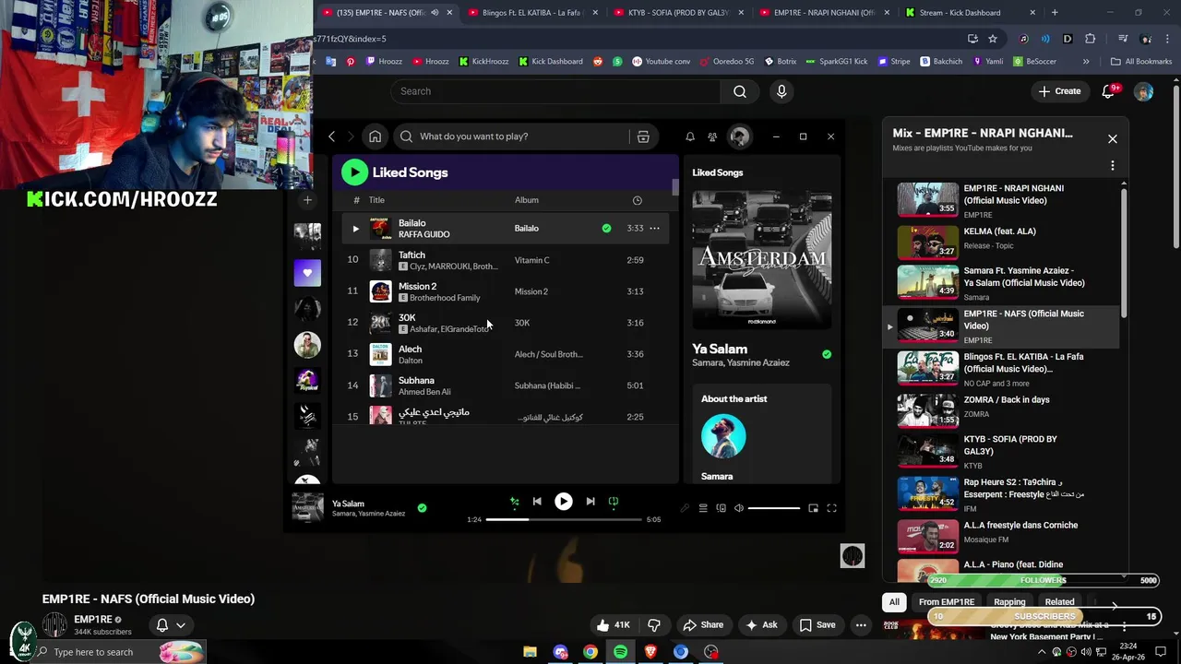Toggle liked checkmark next to Ya Salam title
Viewport: 1181px width, 664px height.
pos(827,354)
